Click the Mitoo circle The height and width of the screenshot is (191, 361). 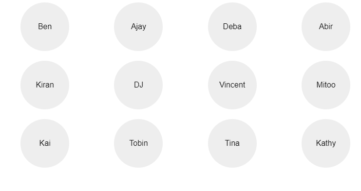(x=326, y=85)
